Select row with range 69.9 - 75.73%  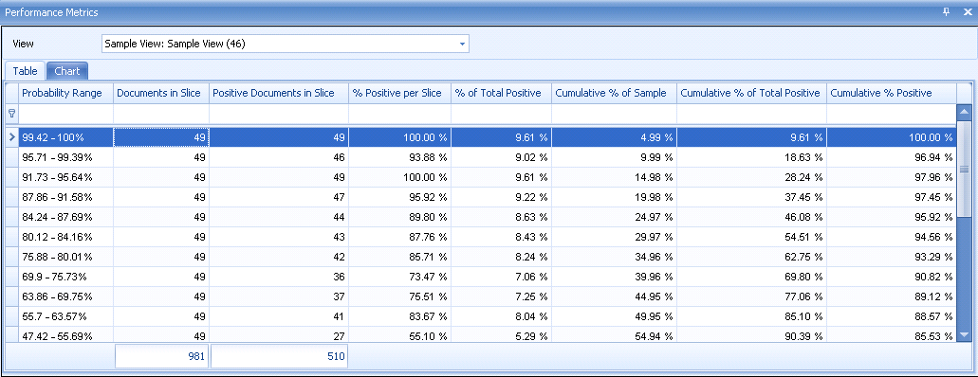pyautogui.click(x=480, y=278)
